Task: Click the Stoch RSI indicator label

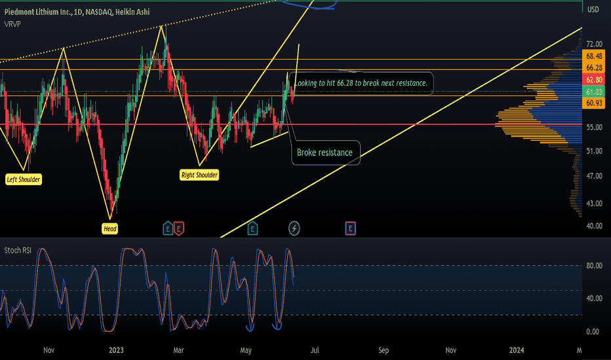Action: point(18,250)
